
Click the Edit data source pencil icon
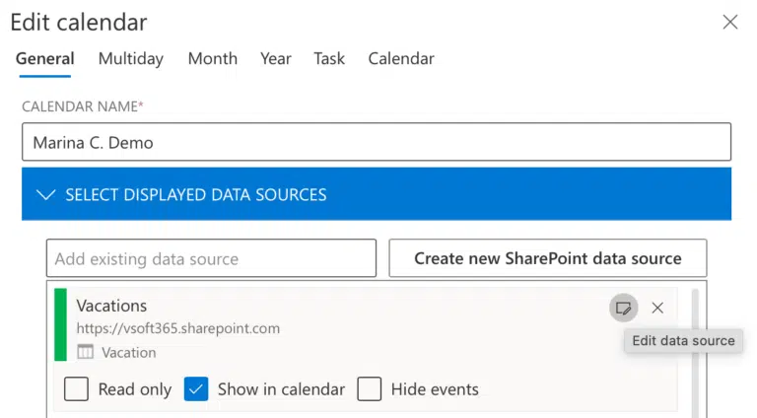(623, 308)
